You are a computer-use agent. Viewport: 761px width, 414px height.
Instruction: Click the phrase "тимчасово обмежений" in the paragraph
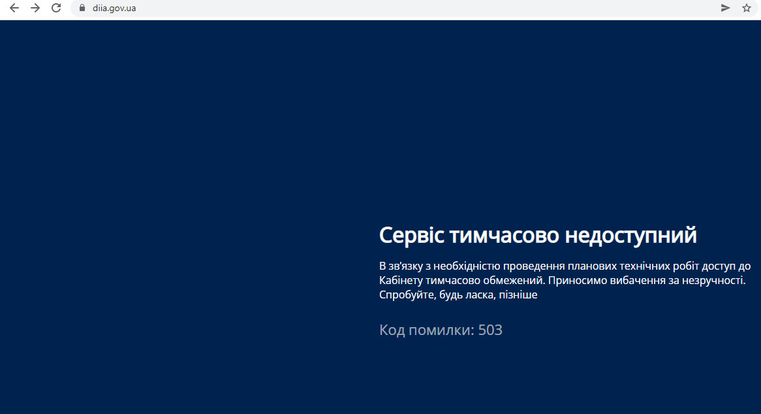coord(484,281)
